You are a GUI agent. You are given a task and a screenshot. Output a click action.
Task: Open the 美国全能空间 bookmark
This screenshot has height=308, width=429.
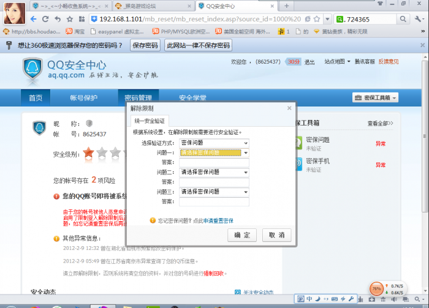point(243,32)
